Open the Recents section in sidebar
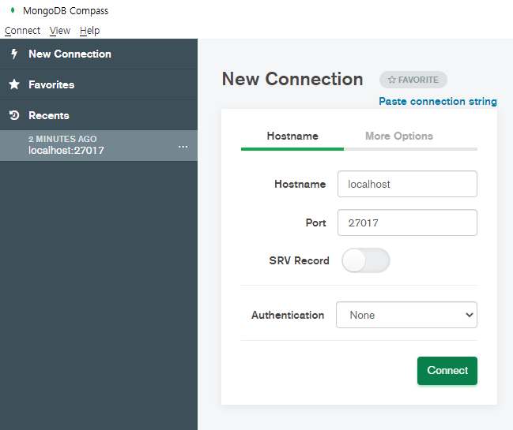 click(99, 115)
